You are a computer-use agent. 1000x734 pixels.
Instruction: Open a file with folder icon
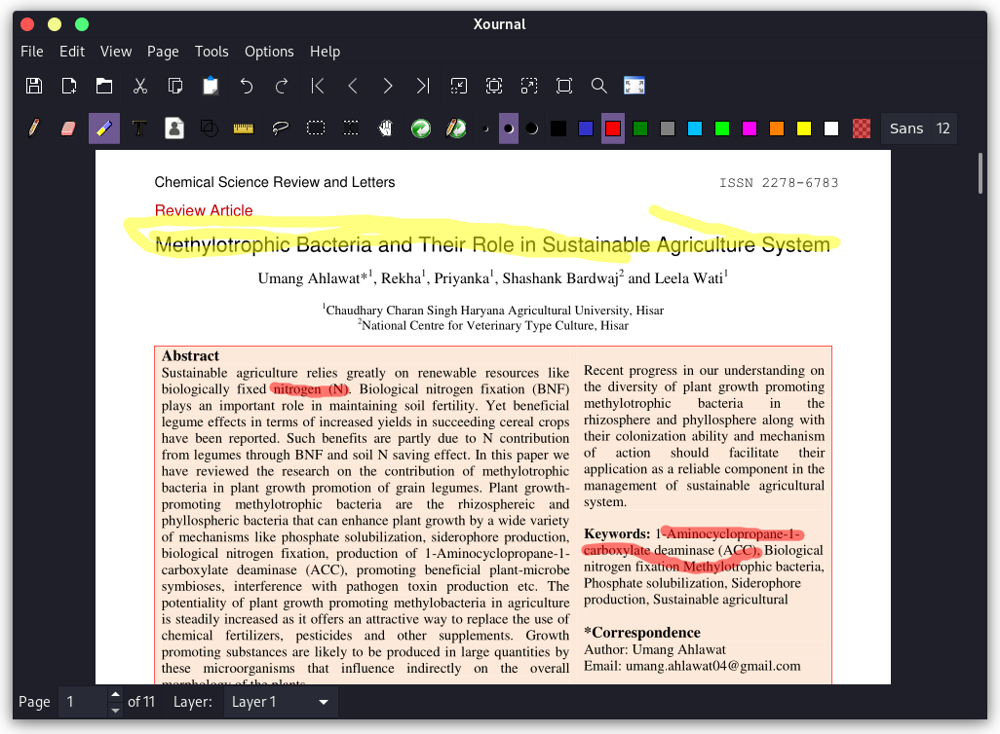(x=104, y=86)
